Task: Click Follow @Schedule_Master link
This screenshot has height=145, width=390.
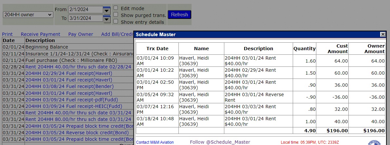Action: (220, 142)
